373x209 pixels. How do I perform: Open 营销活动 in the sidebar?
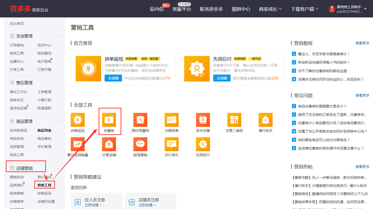[17, 177]
